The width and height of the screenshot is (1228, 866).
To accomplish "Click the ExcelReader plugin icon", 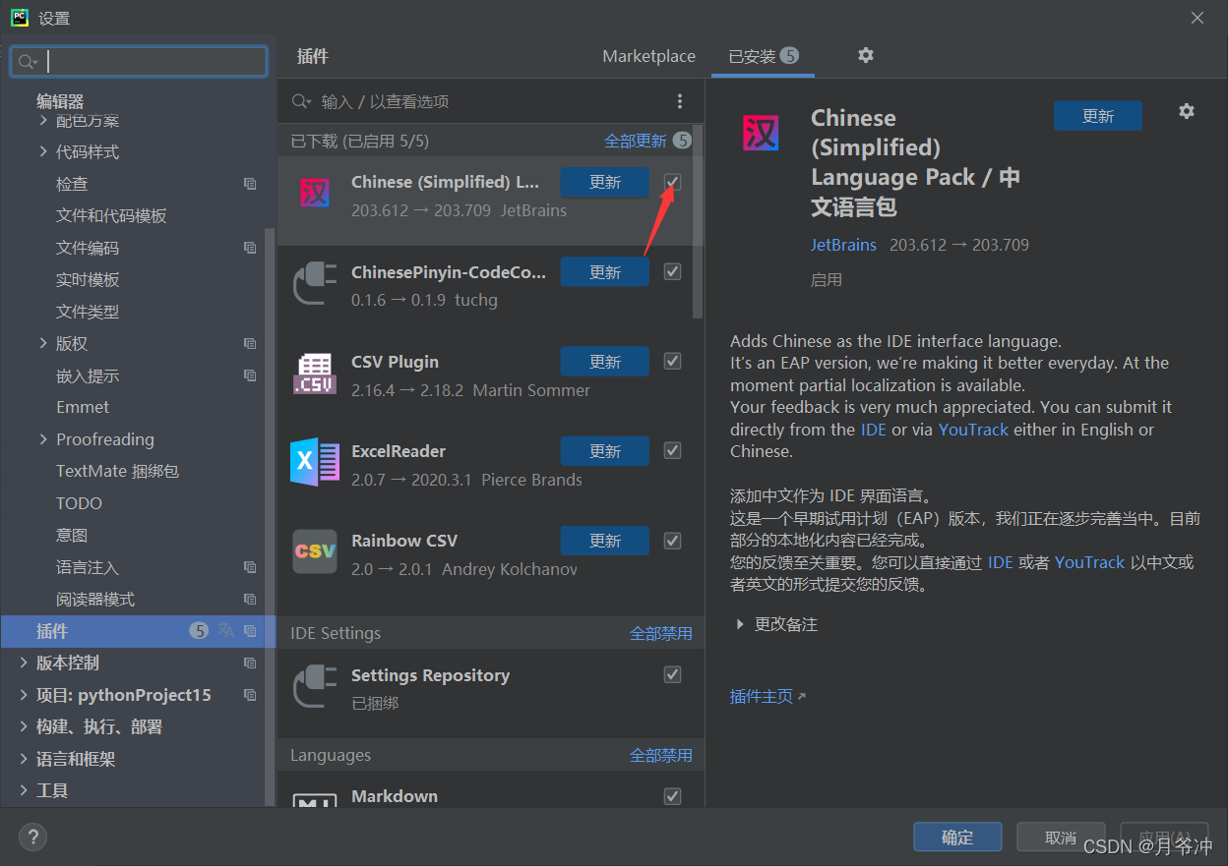I will (315, 462).
